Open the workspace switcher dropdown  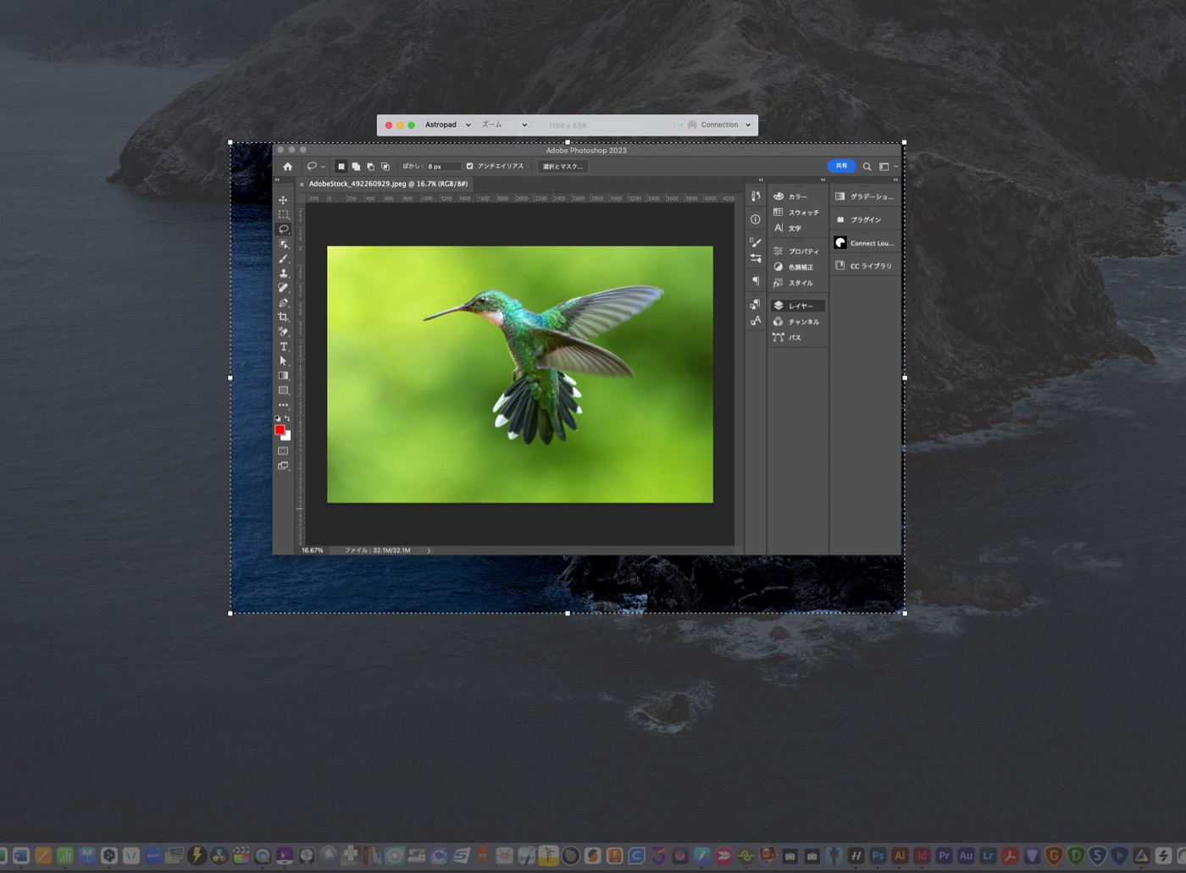tap(887, 167)
